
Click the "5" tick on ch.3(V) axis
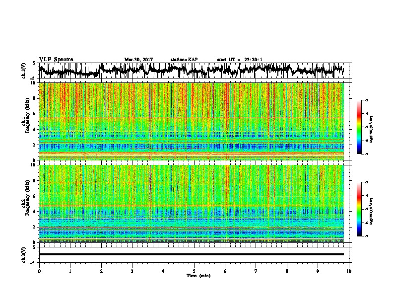click(x=34, y=247)
